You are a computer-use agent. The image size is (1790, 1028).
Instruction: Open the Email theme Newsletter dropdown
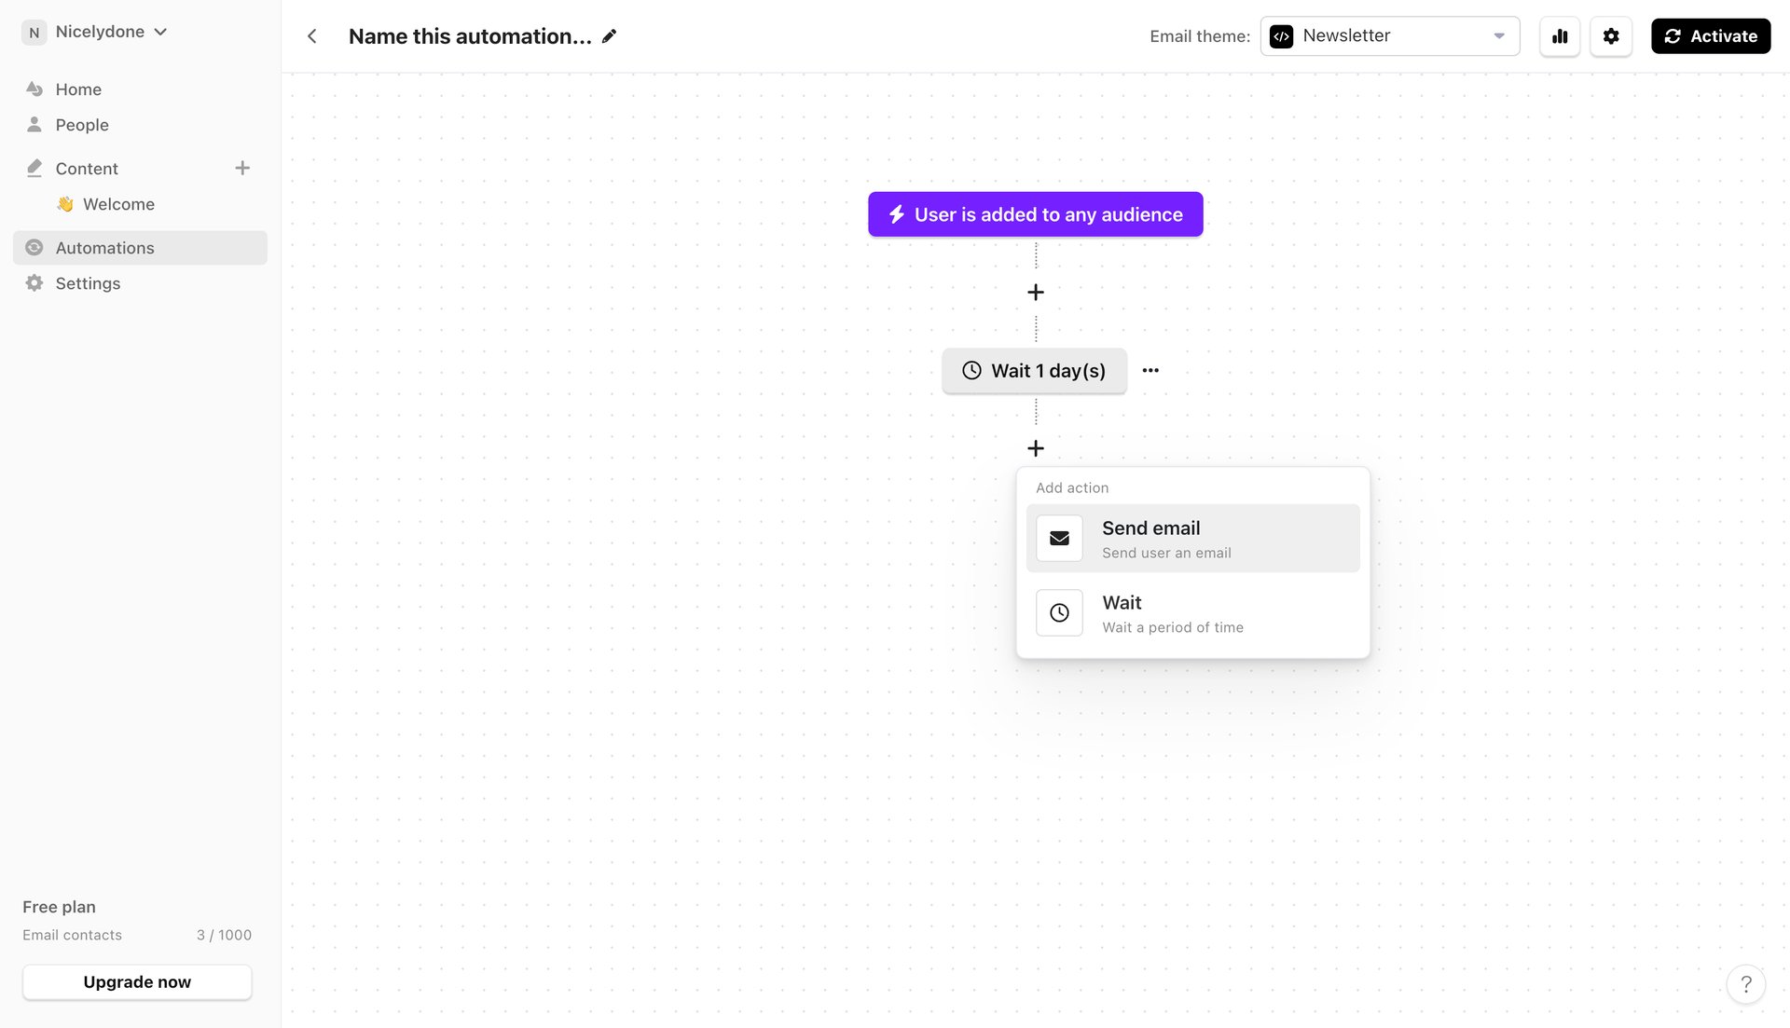click(x=1389, y=35)
